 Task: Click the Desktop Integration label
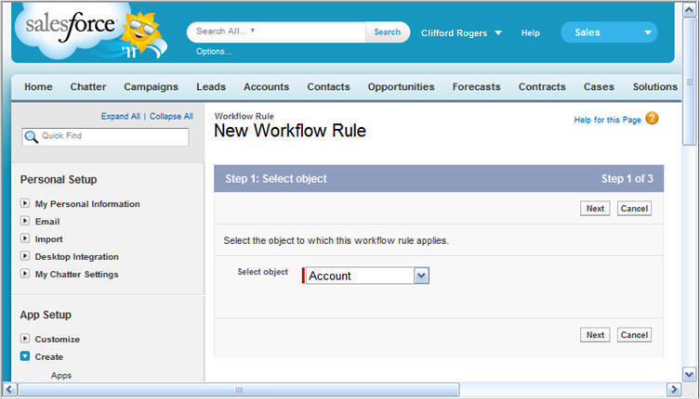[77, 257]
